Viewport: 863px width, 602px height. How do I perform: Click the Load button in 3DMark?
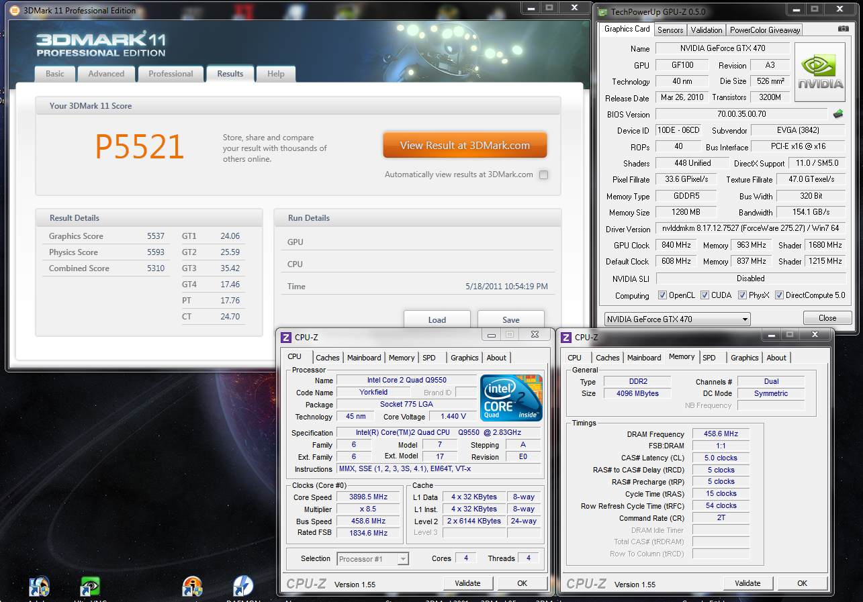(x=437, y=320)
